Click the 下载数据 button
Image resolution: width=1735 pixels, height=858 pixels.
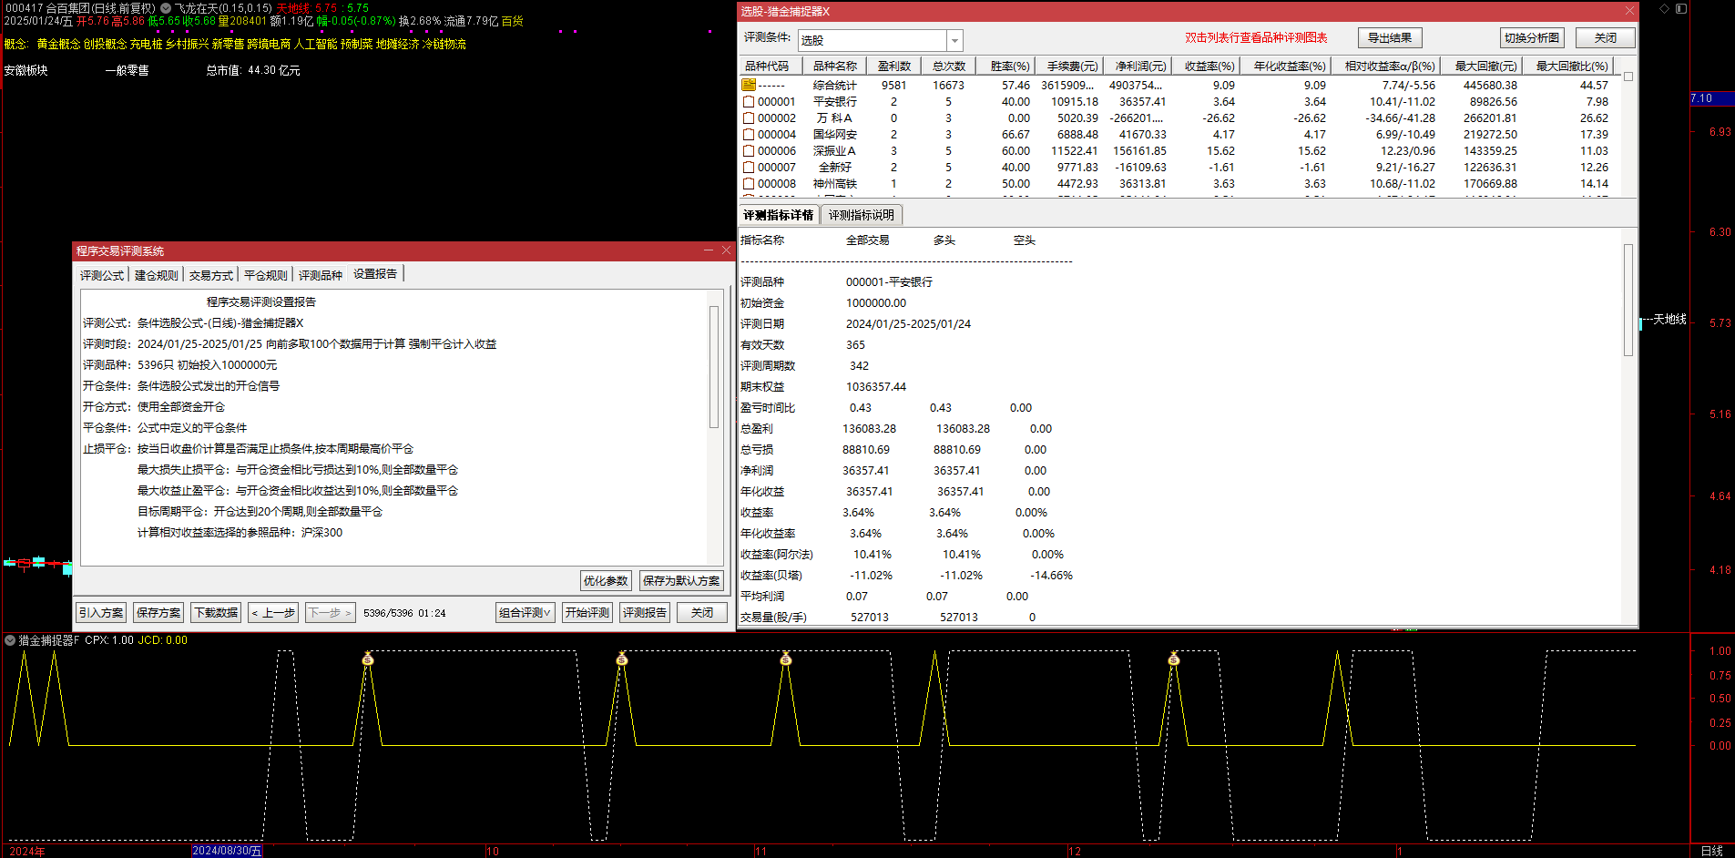(x=216, y=613)
